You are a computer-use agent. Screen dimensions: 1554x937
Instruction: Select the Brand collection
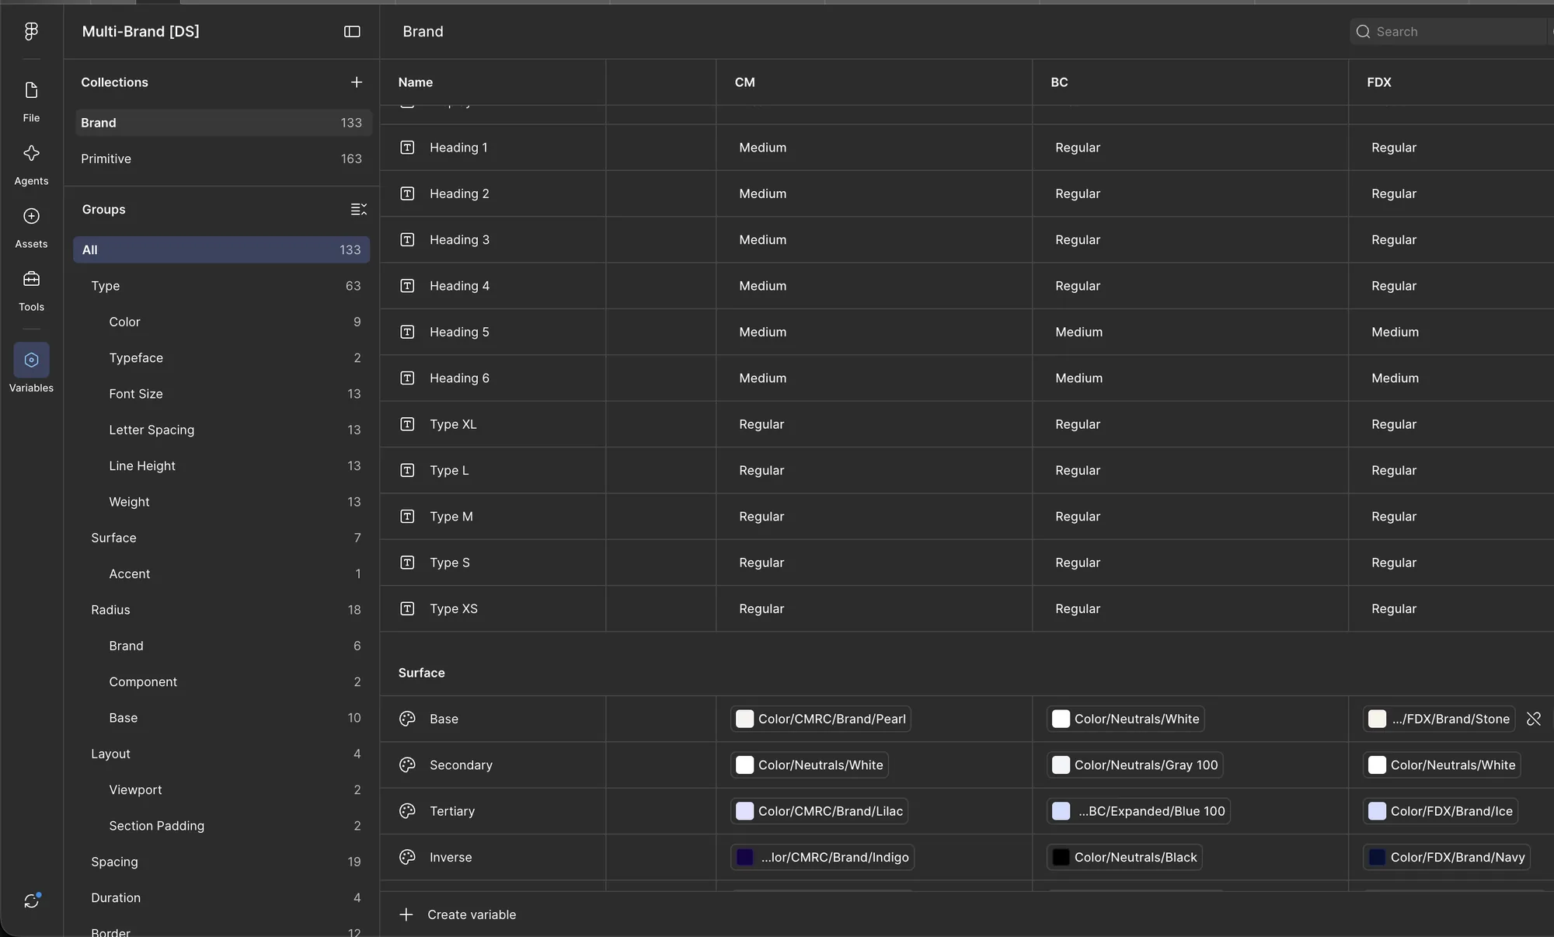(223, 123)
